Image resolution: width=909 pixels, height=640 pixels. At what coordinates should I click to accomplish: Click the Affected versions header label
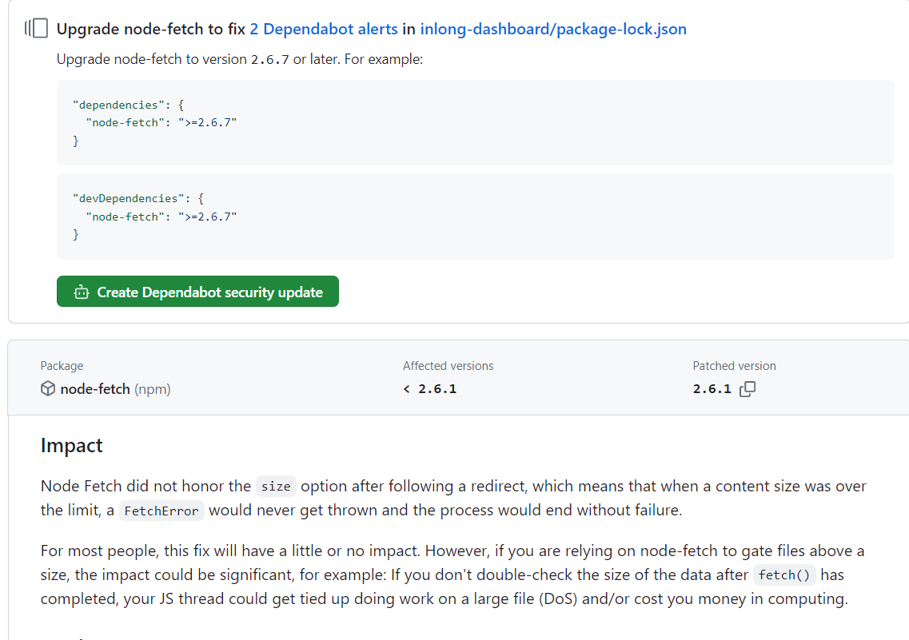pos(448,366)
